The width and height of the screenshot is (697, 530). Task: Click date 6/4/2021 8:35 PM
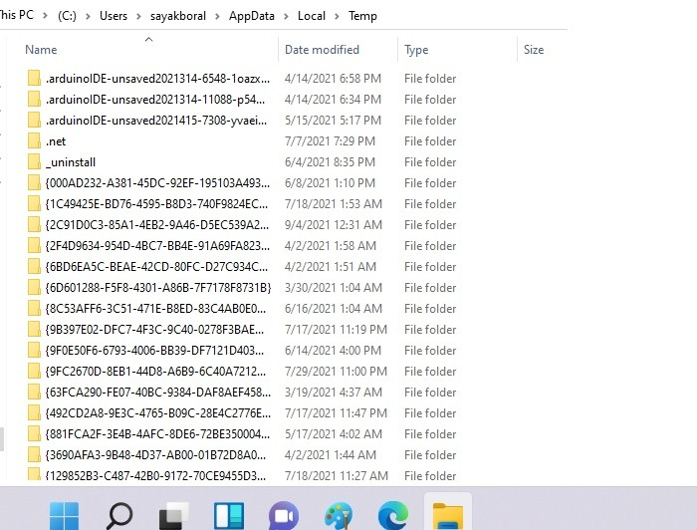tap(330, 161)
